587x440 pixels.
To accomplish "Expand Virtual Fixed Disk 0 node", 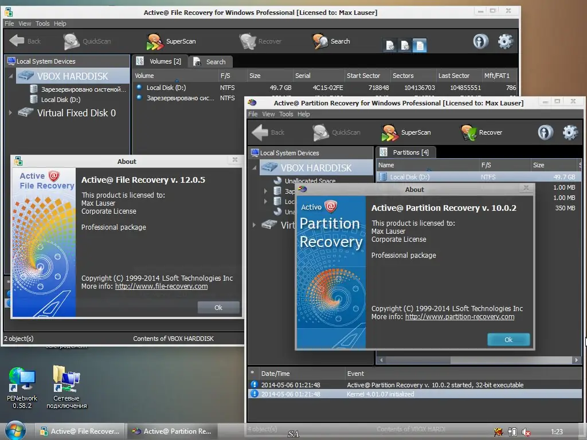I will click(10, 113).
